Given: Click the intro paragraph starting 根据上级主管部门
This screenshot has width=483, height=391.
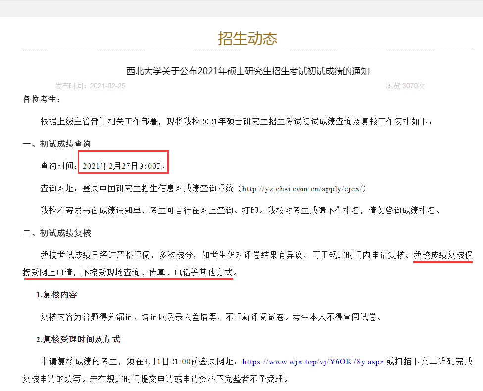Looking at the screenshot, I should click(x=237, y=122).
